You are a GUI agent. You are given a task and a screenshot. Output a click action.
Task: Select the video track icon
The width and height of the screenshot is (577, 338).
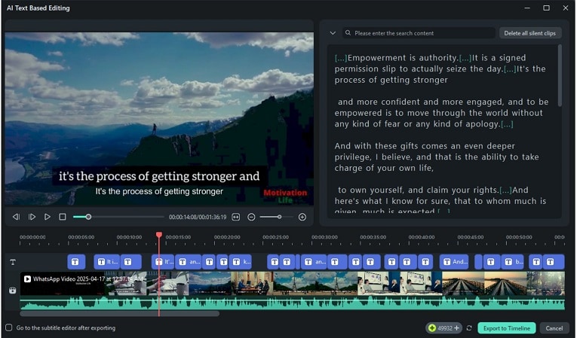[x=13, y=291]
